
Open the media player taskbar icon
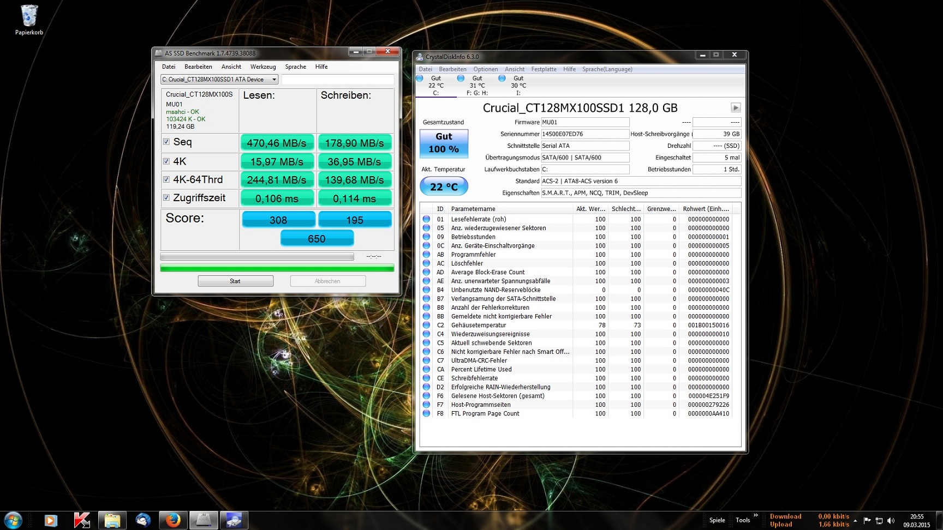[x=50, y=520]
